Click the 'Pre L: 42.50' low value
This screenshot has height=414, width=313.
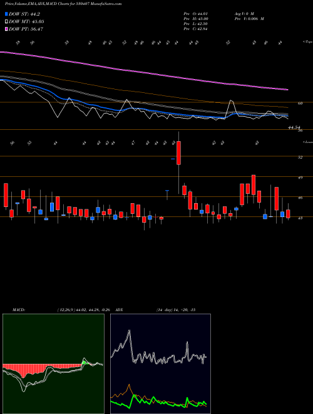click(x=196, y=24)
